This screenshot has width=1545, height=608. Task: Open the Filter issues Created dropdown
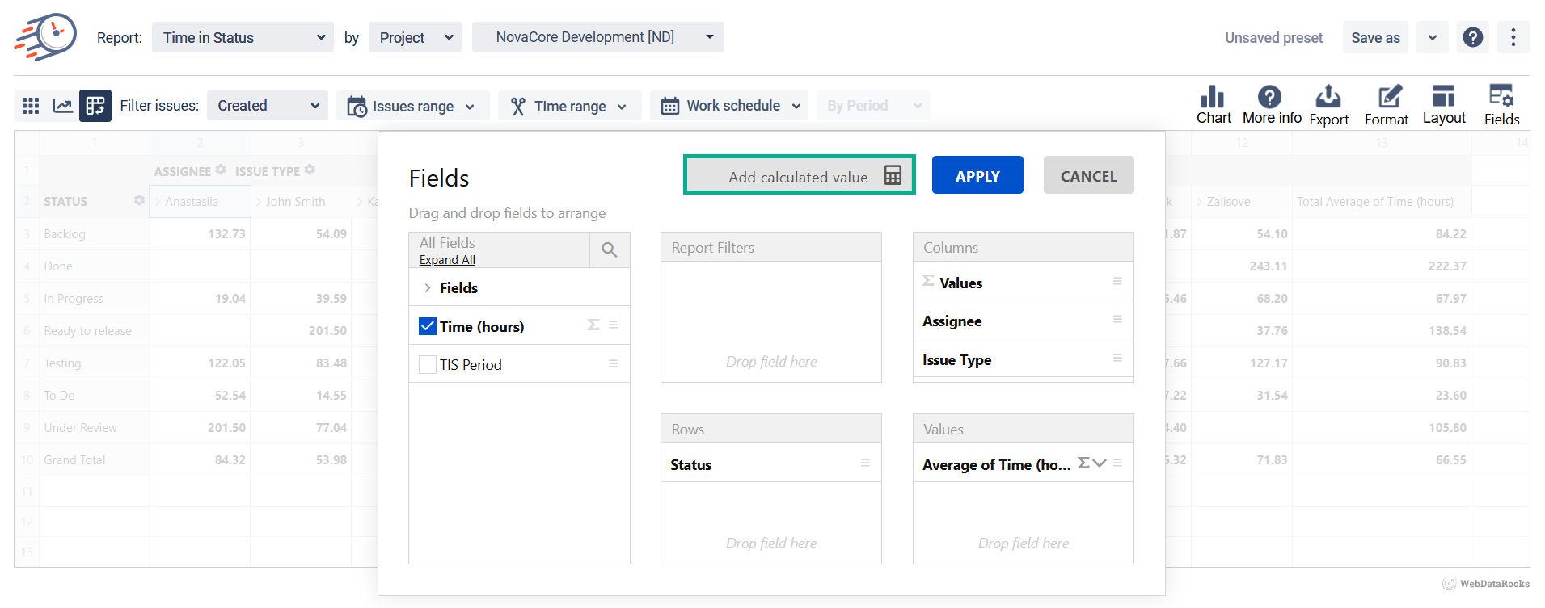[268, 106]
